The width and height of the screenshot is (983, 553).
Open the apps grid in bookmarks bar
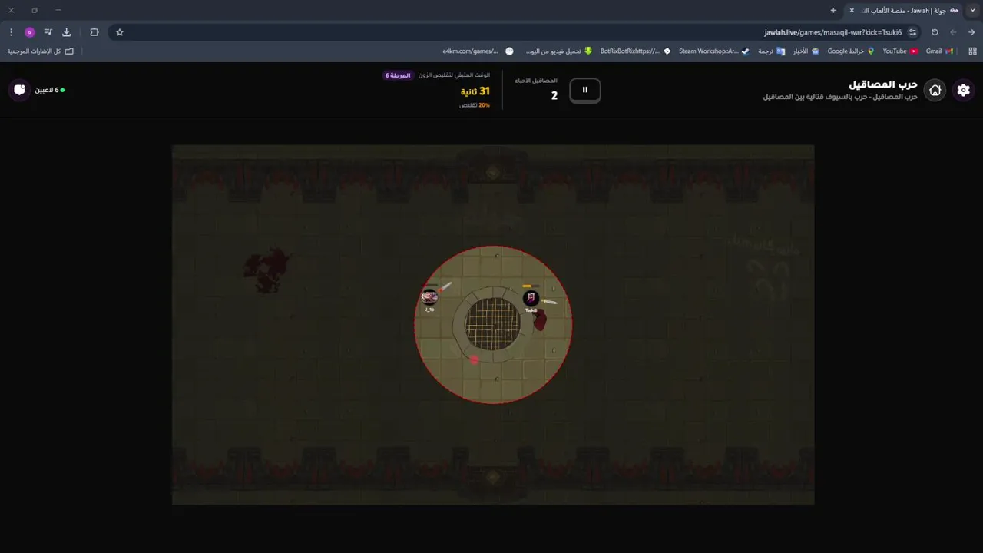972,51
